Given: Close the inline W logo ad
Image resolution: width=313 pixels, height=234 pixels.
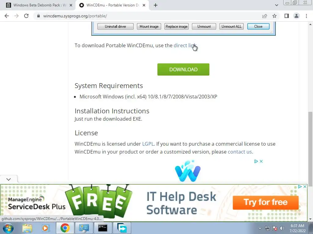Looking at the screenshot, I should click(261, 161).
